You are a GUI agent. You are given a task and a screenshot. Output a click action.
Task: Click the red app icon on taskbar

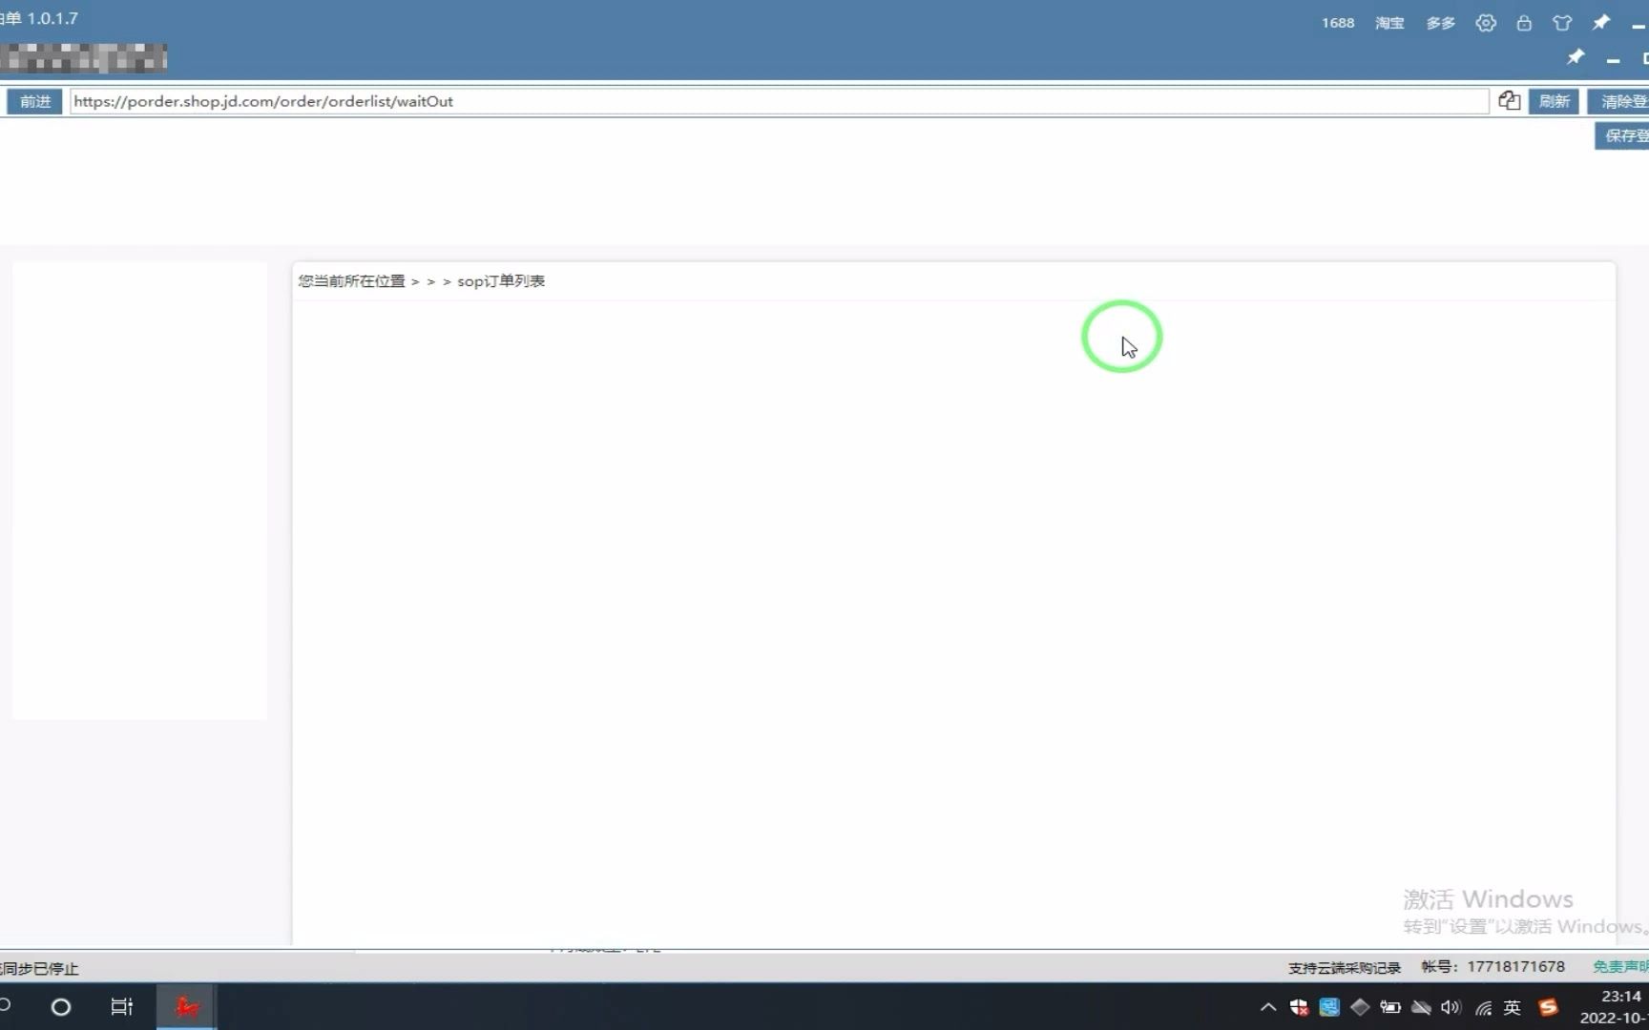(x=187, y=1007)
